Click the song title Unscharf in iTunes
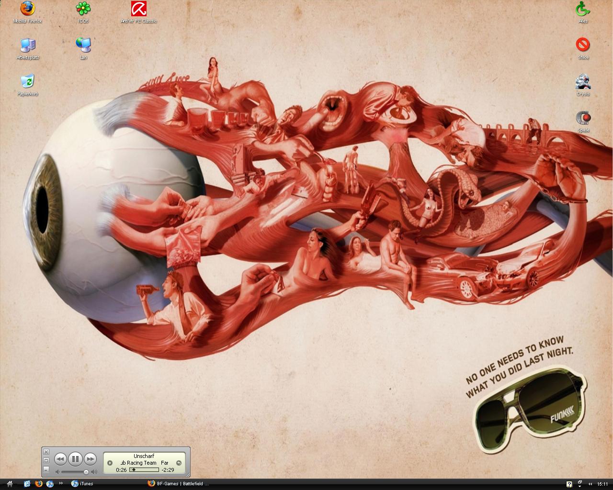The image size is (613, 490). click(x=144, y=456)
